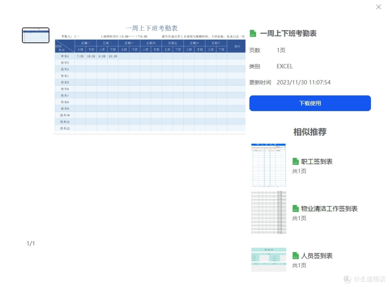Click the 星期一 column header in preview
This screenshot has width=389, height=287.
click(x=86, y=43)
